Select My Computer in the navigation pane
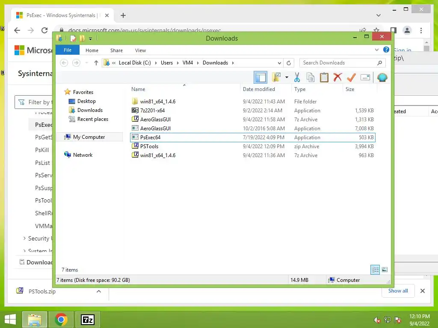Image resolution: width=438 pixels, height=328 pixels. point(89,137)
